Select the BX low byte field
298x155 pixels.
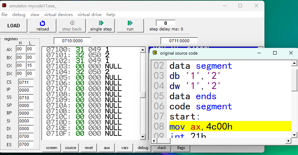coord(30,57)
